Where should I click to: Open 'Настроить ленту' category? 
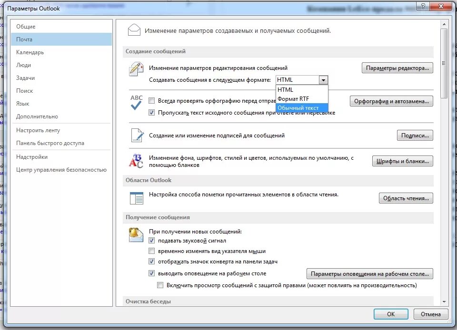(x=61, y=130)
